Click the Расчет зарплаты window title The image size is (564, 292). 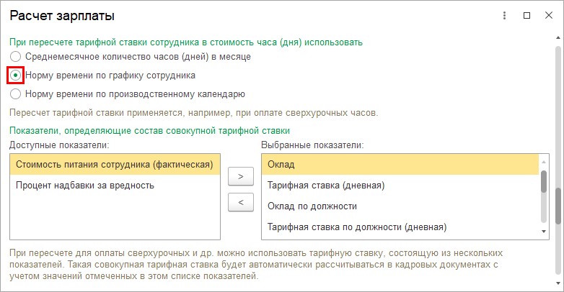pyautogui.click(x=61, y=15)
